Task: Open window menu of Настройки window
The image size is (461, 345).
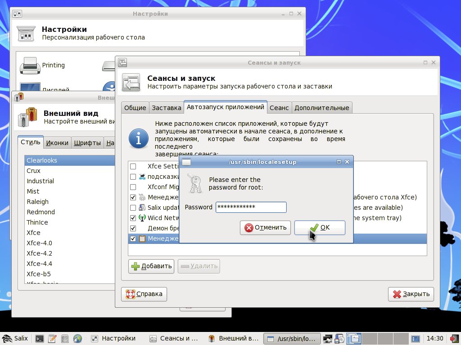Action: (17, 13)
